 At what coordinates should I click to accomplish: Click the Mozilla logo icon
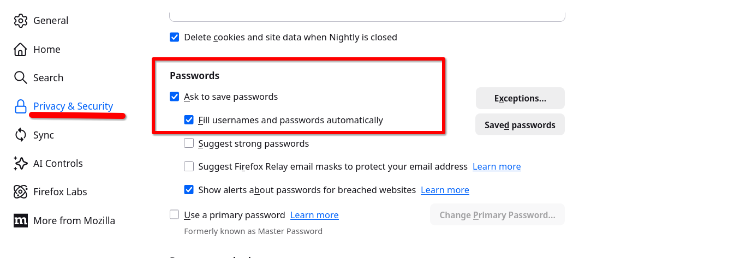point(20,220)
